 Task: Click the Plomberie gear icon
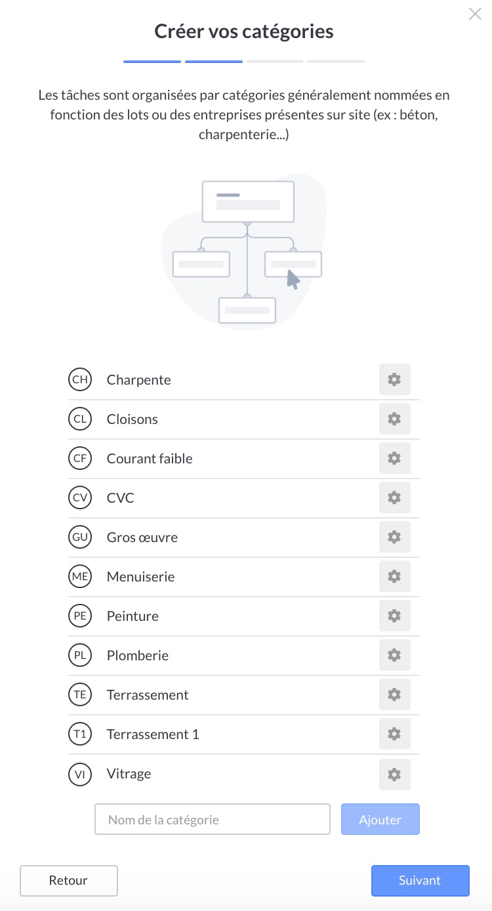click(394, 655)
